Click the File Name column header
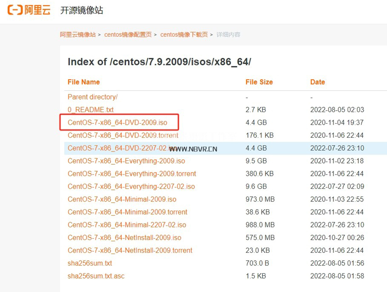Image resolution: width=387 pixels, height=292 pixels. coord(84,82)
